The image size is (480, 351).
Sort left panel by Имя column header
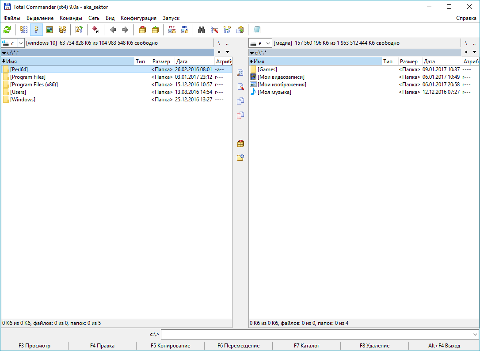tap(68, 62)
